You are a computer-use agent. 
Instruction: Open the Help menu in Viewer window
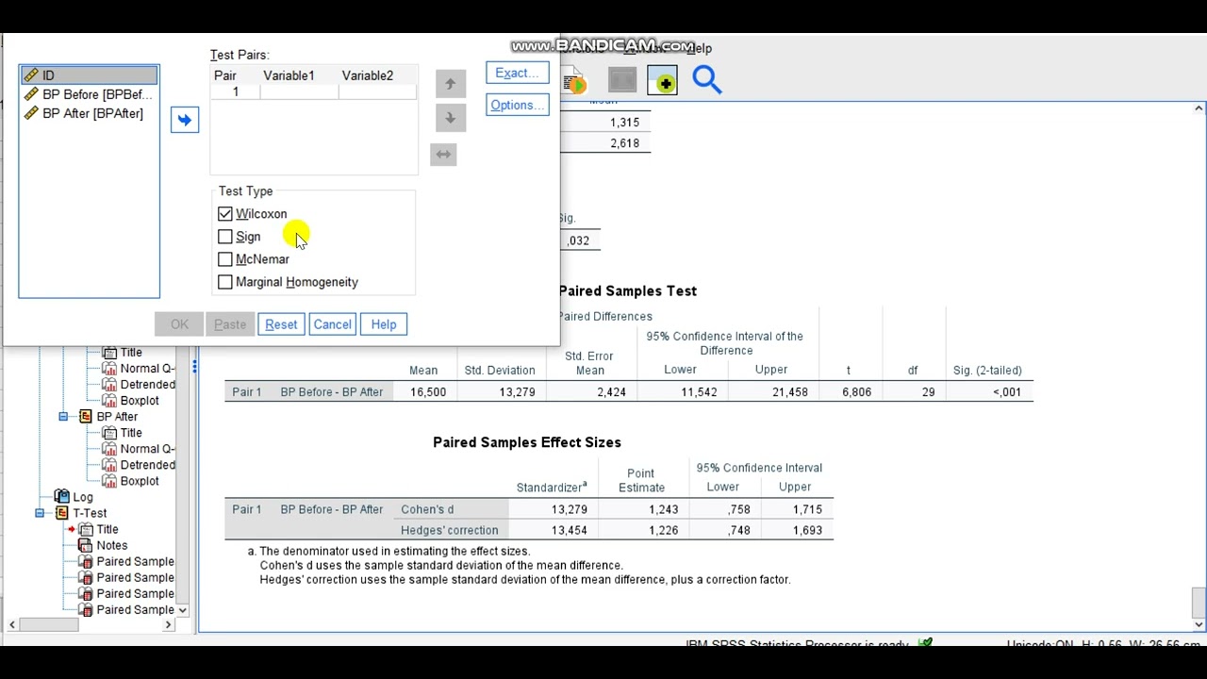[700, 48]
